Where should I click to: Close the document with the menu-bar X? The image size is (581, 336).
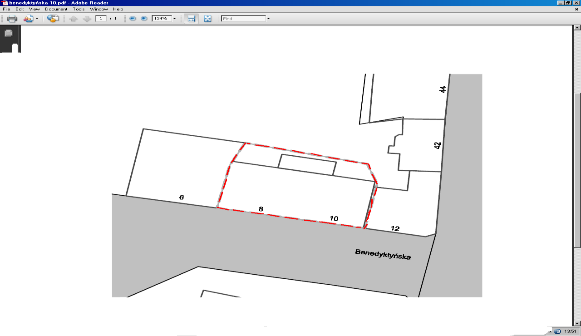576,9
